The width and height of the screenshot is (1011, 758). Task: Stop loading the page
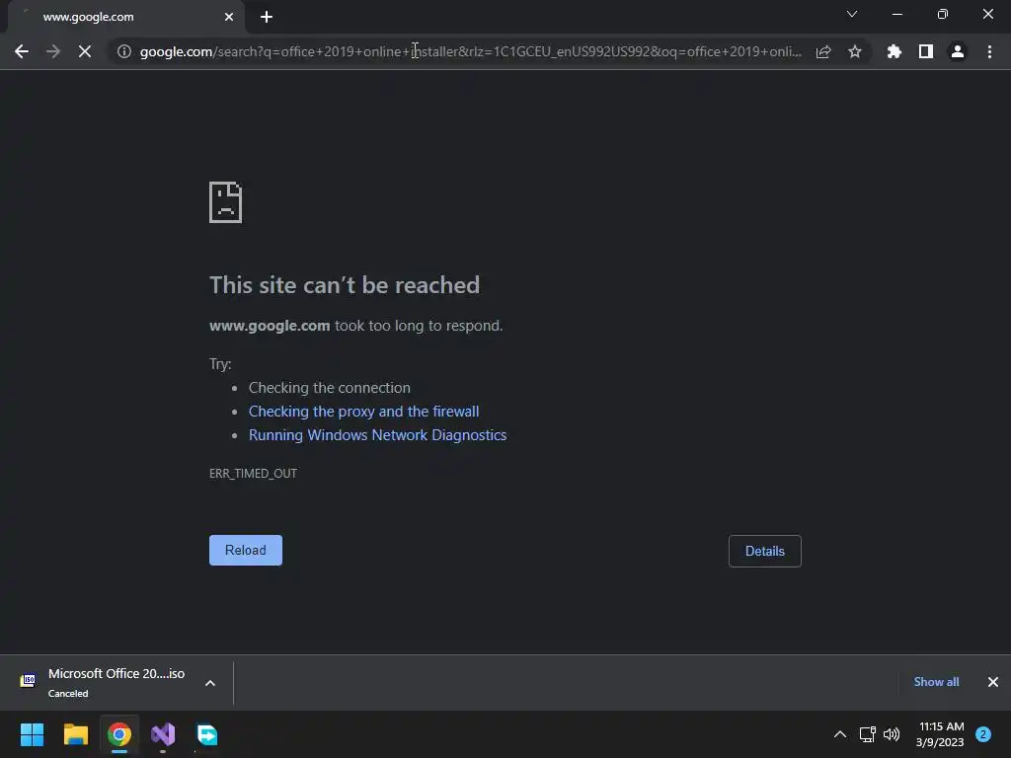tap(85, 51)
